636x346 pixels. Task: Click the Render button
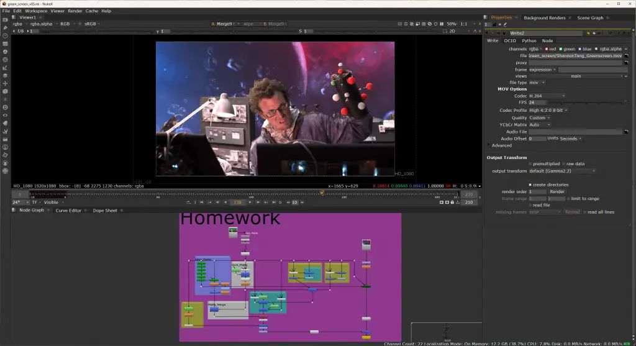tap(557, 192)
